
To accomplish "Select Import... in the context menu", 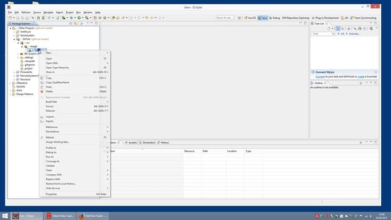I will pos(75,117).
